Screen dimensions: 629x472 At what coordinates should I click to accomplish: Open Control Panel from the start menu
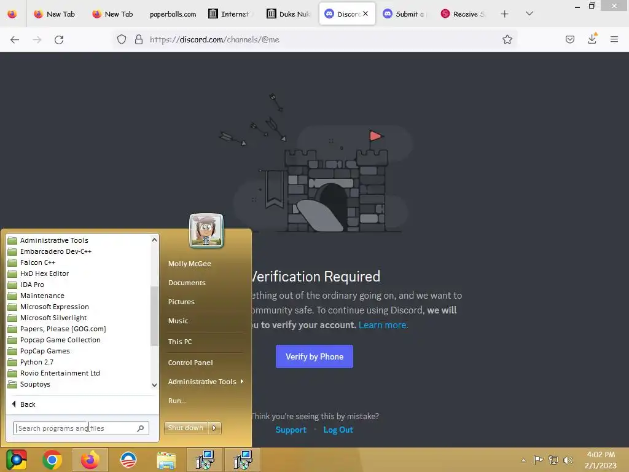click(190, 363)
